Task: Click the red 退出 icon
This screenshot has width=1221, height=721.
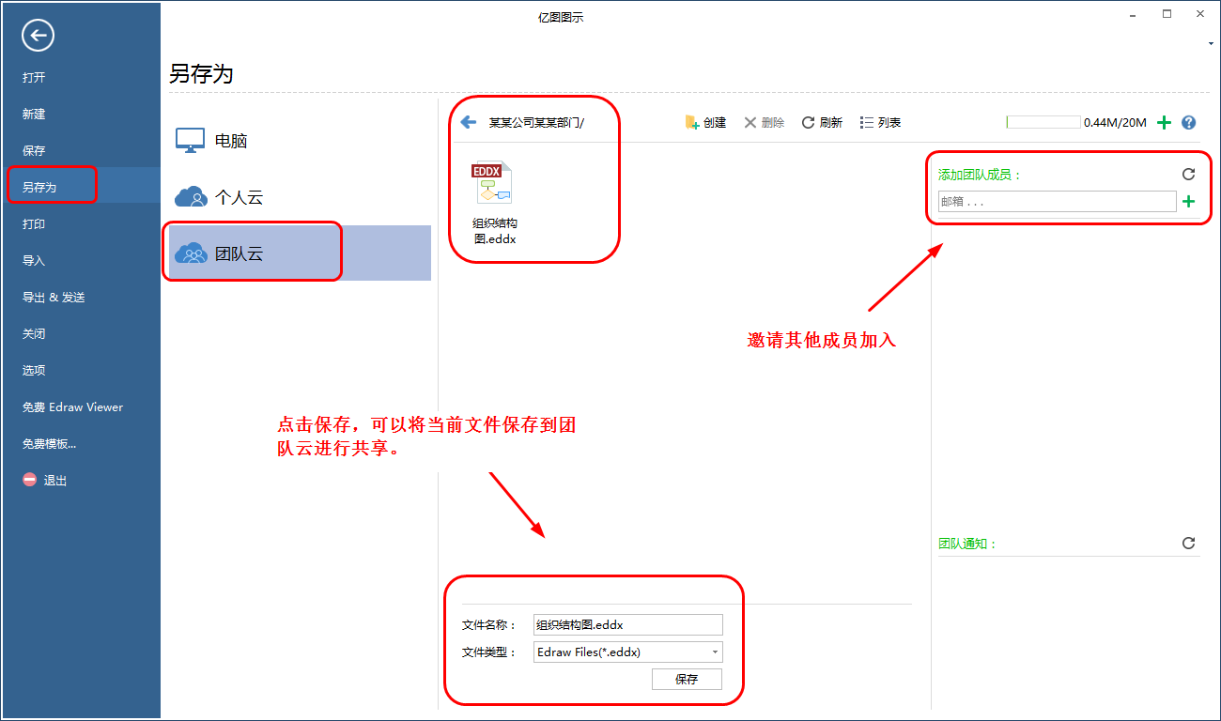Action: (30, 480)
